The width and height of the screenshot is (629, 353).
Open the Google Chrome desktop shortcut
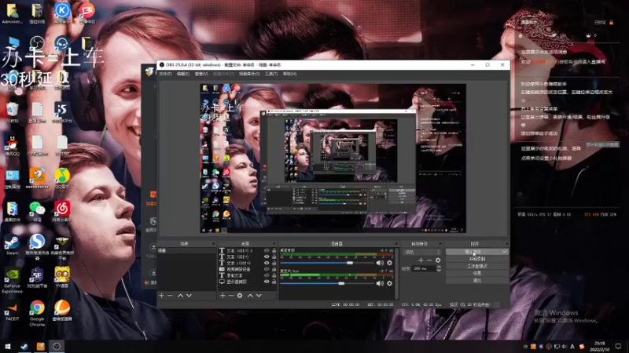click(37, 313)
